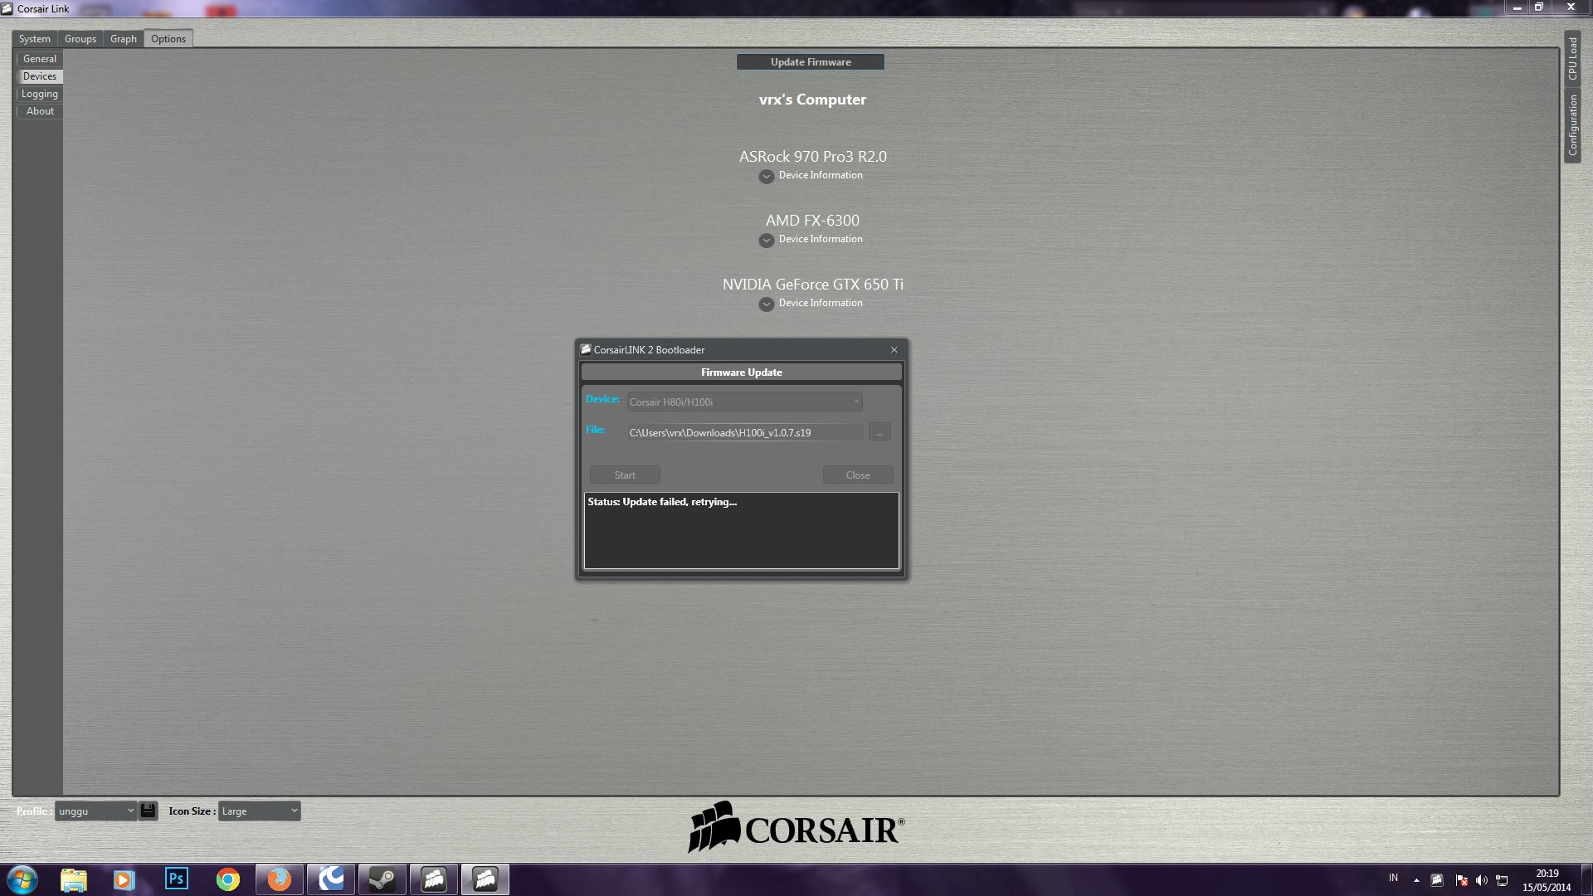Expand NVIDIA GeForce GTX 650 Ti information
The image size is (1593, 896).
(x=767, y=304)
